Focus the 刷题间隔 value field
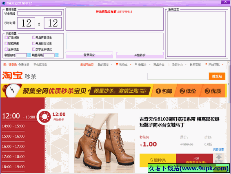The height and width of the screenshot is (174, 231). [49, 55]
